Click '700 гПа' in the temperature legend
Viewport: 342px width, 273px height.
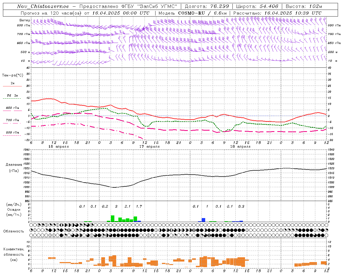tap(13, 120)
